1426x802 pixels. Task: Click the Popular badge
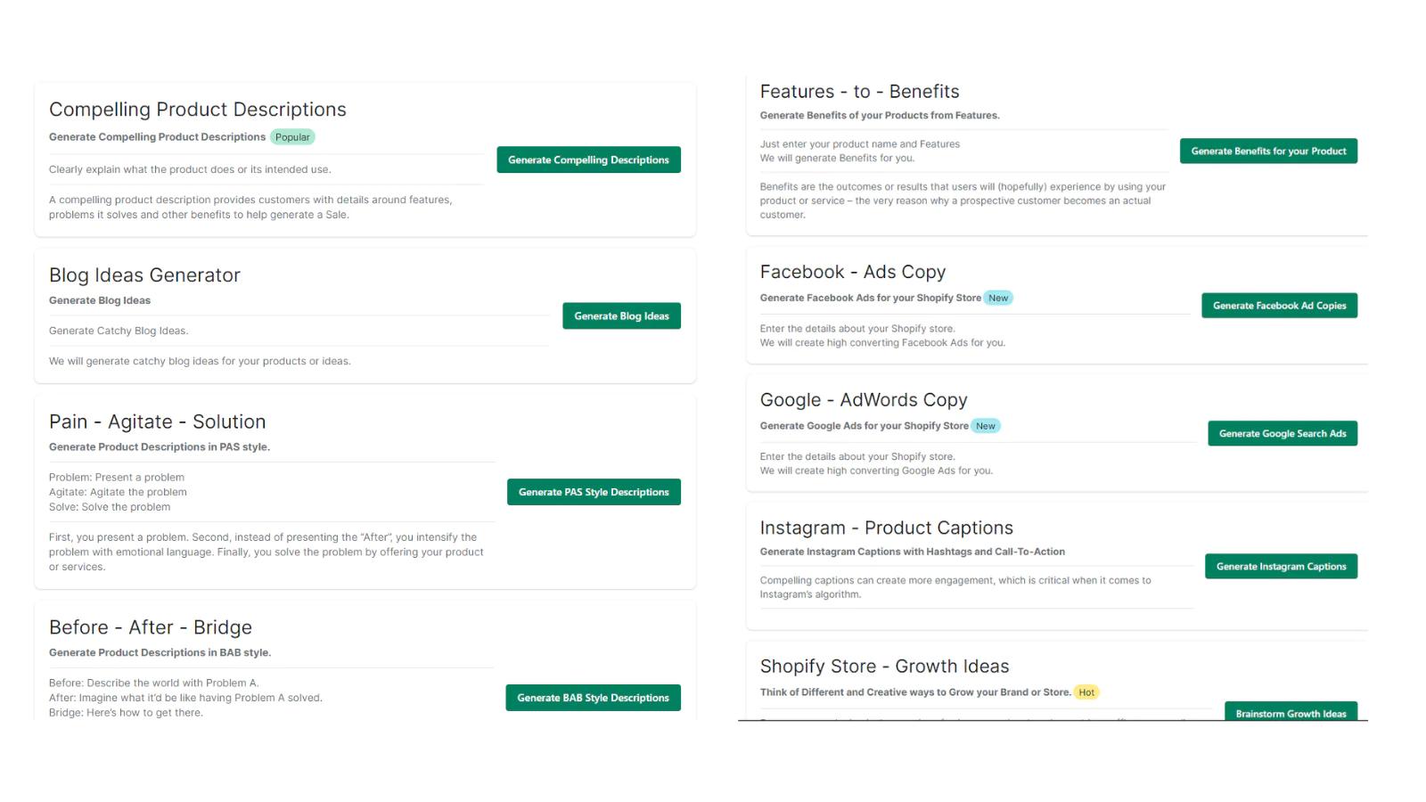292,137
